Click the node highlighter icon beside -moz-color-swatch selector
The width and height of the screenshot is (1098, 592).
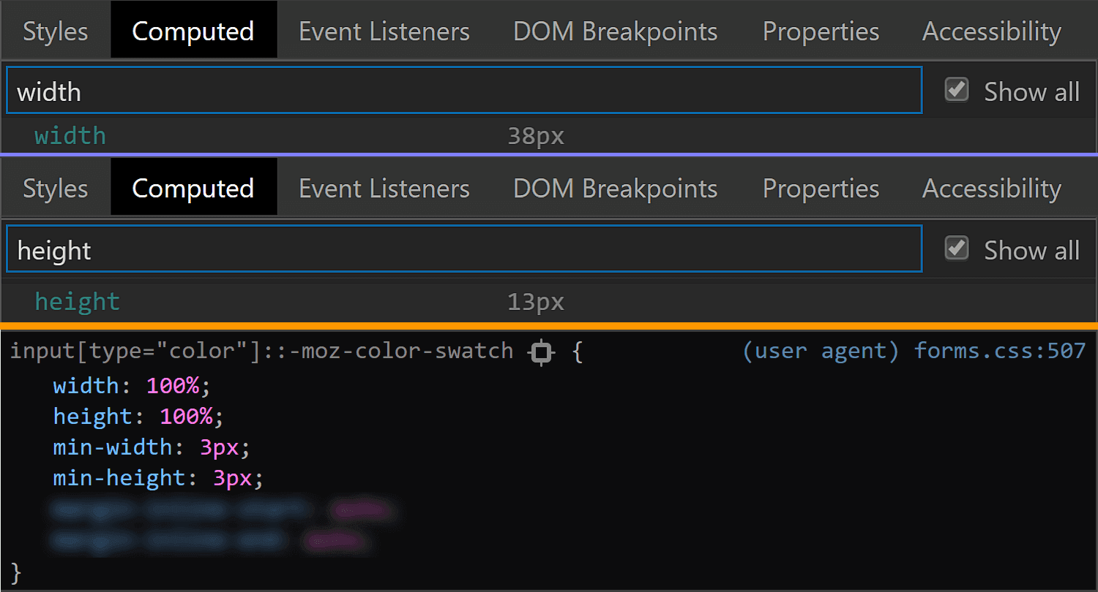tap(541, 353)
